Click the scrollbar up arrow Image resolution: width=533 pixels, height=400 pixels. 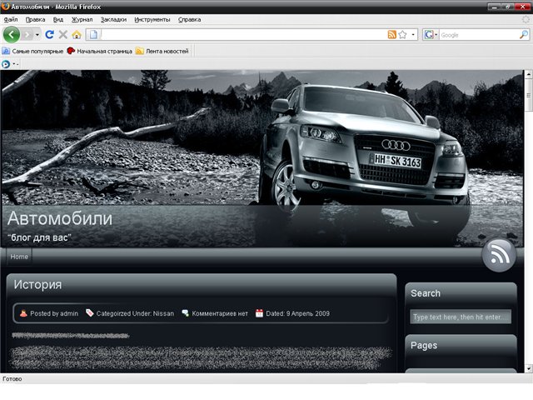(x=528, y=74)
